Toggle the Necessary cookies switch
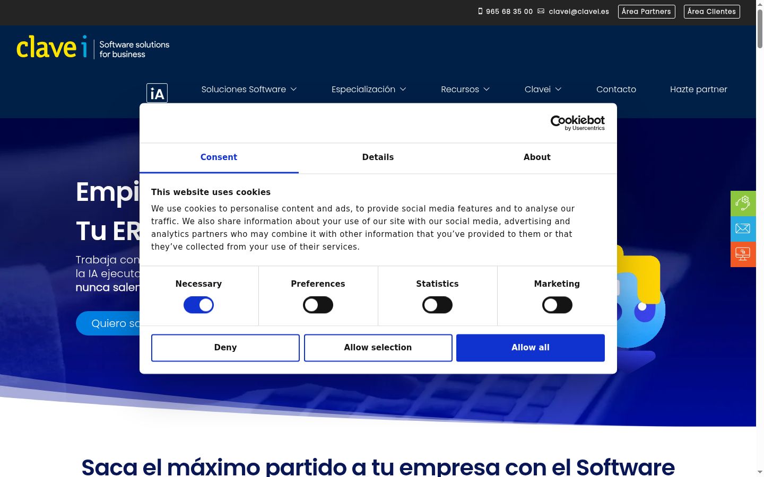This screenshot has height=477, width=764. (x=198, y=305)
